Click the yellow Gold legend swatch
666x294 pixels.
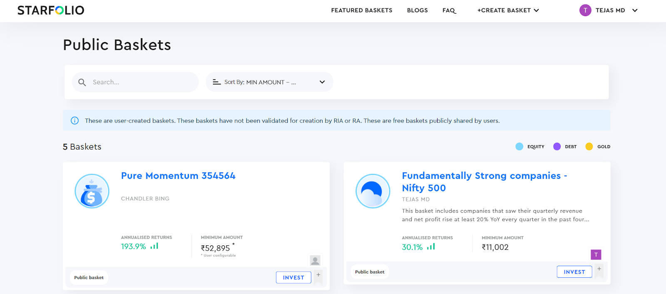coord(589,146)
